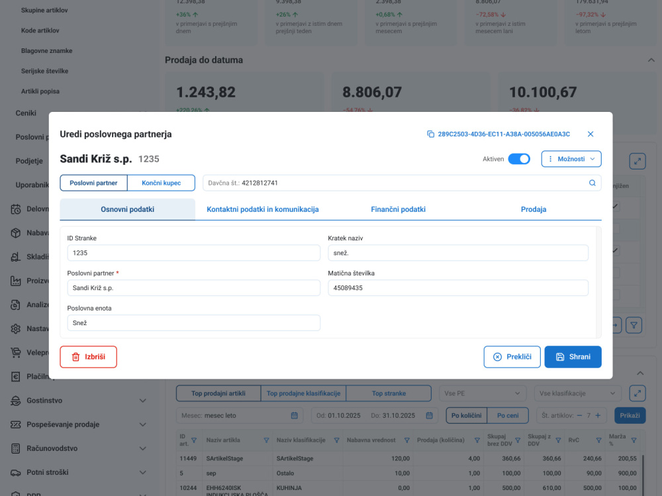Select the Po količini option
Screen dimensions: 662x496
point(467,415)
